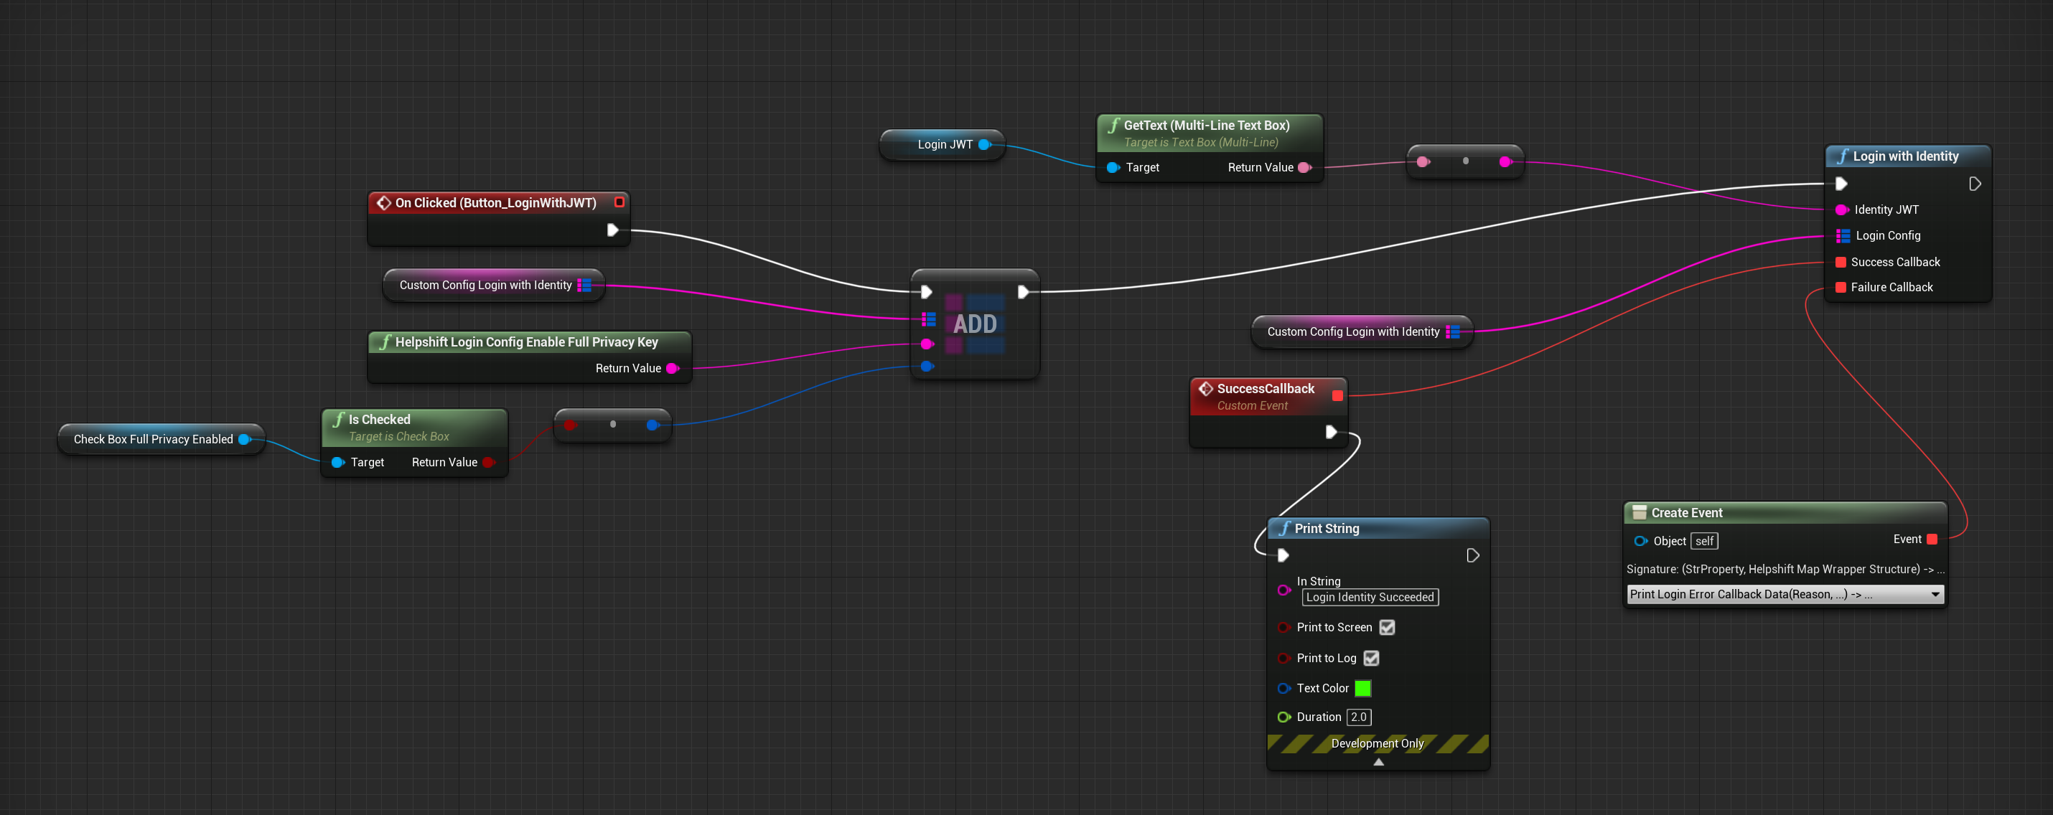Click Is Checked Return Value boolean pin
This screenshot has height=815, width=2053.
489,462
